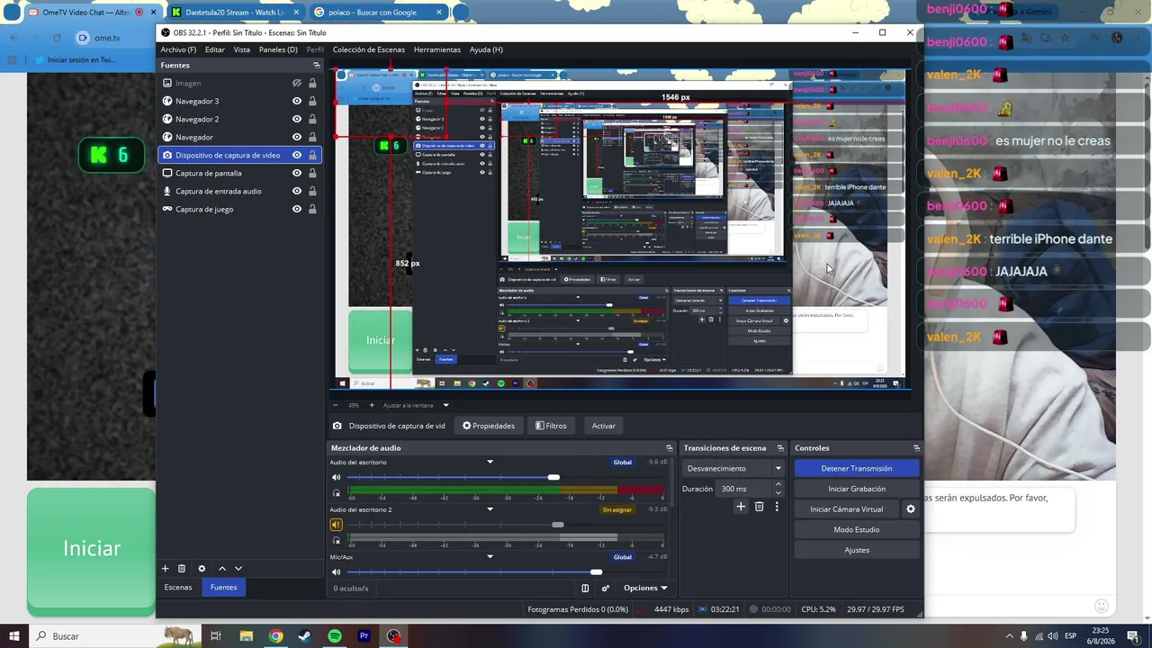Open Google Chrome from the taskbar

(276, 636)
